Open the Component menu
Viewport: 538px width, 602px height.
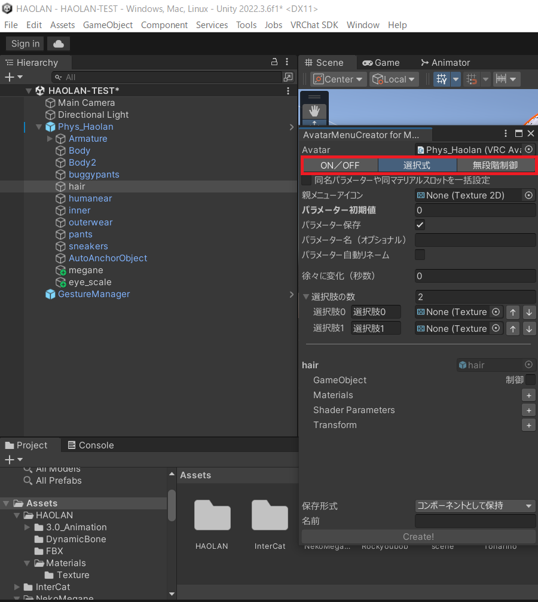tap(164, 25)
